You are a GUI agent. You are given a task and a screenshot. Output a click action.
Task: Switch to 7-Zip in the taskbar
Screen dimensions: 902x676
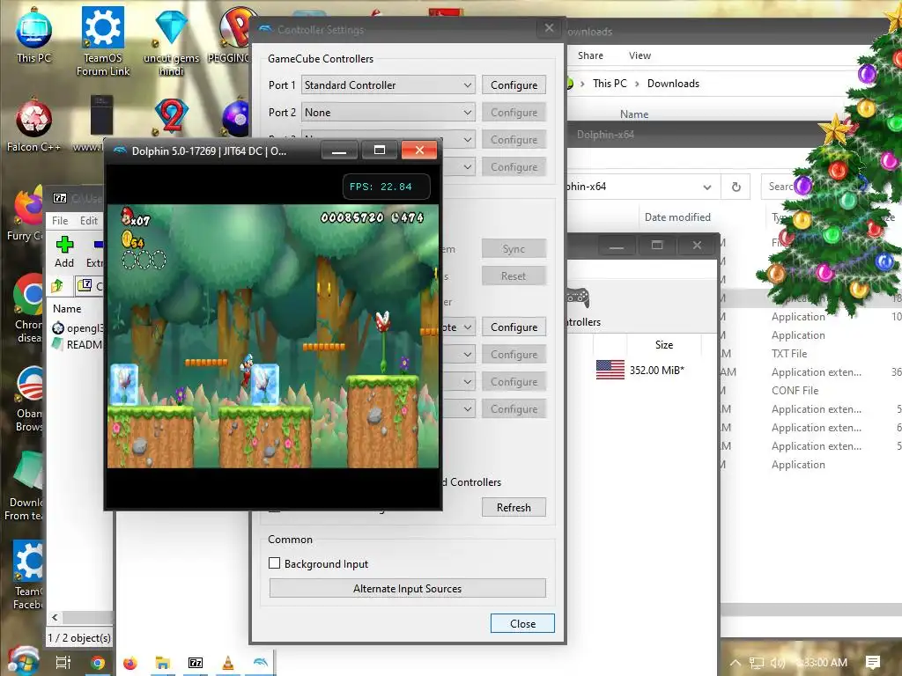point(196,663)
